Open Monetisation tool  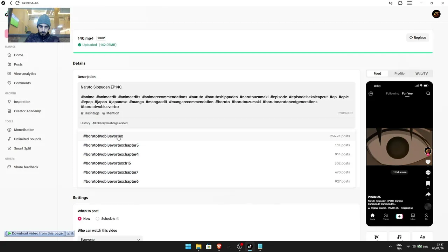[24, 130]
